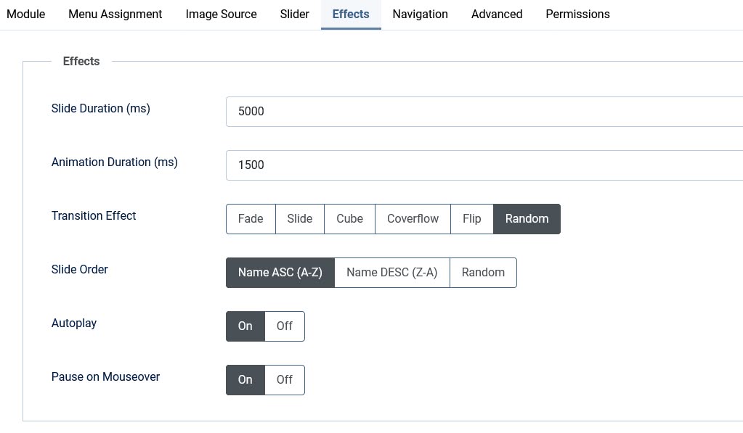Select the Navigation tab
The width and height of the screenshot is (743, 433).
[x=420, y=14]
